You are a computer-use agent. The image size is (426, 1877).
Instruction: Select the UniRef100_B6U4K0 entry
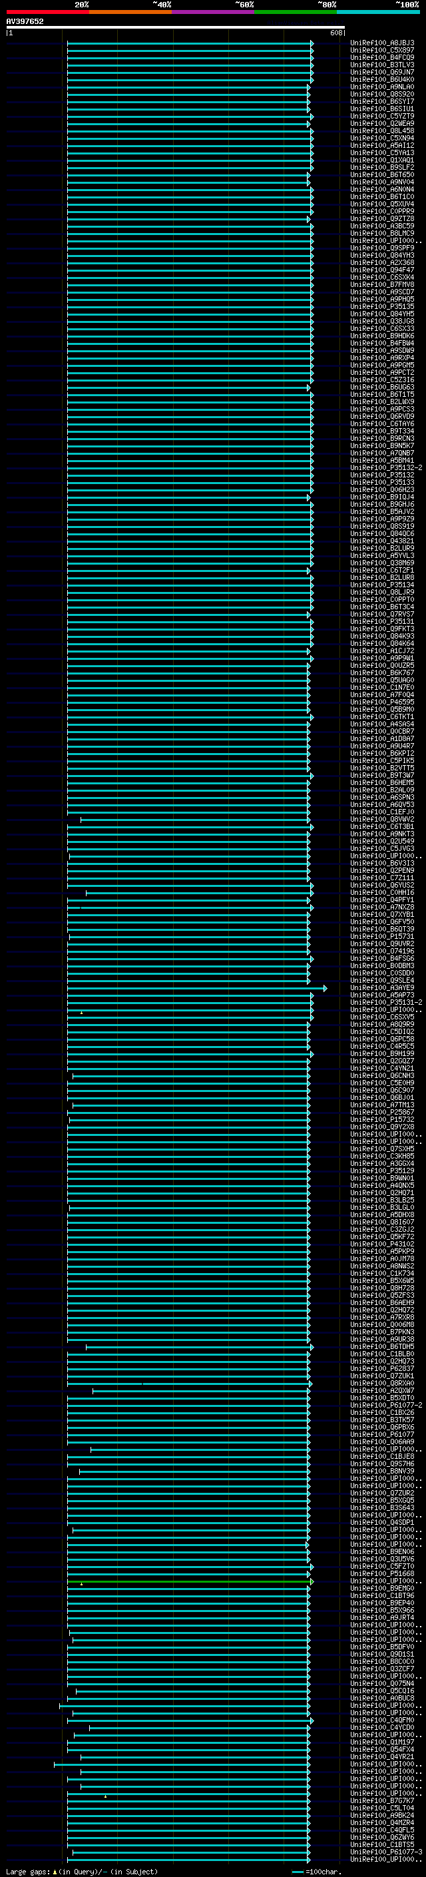(x=382, y=79)
